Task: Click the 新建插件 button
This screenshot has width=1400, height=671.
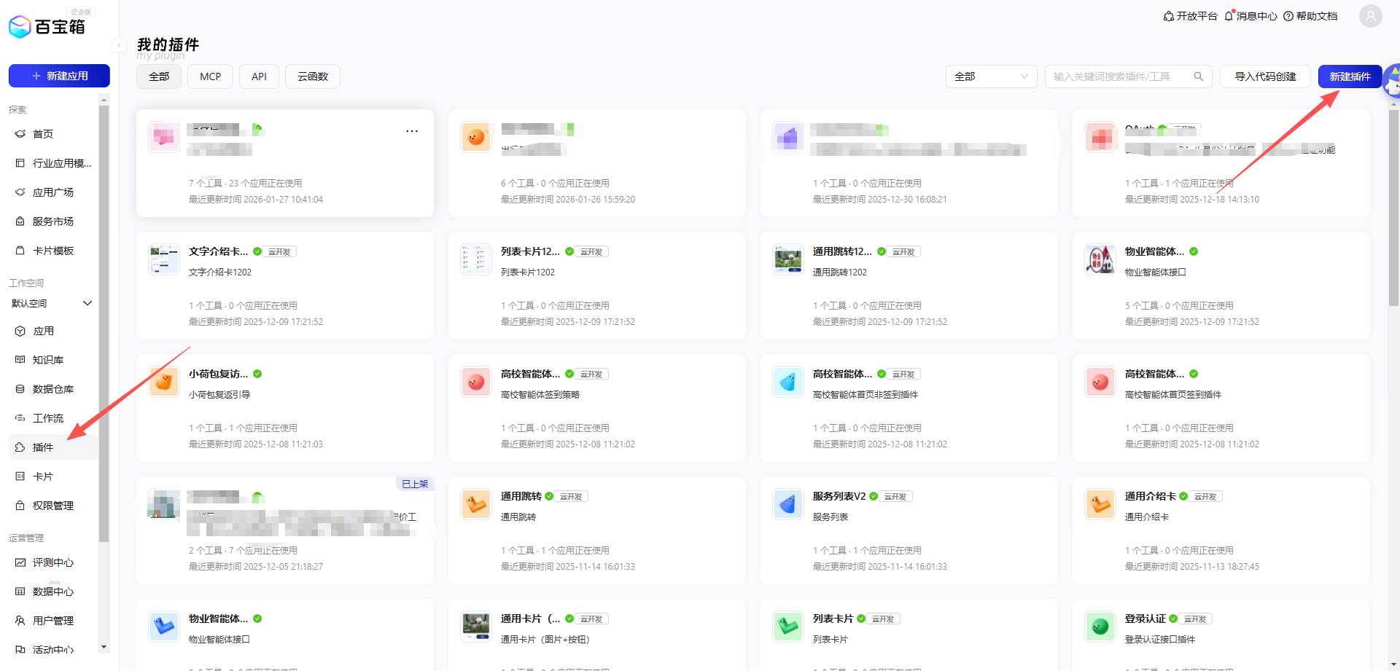Action: (x=1350, y=76)
